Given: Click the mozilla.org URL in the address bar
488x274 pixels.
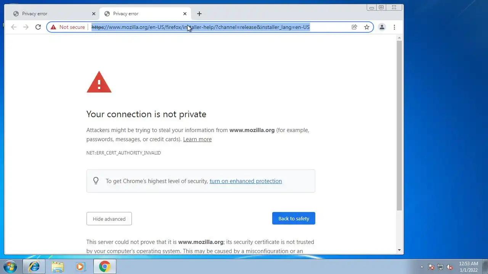Looking at the screenshot, I should pyautogui.click(x=201, y=27).
